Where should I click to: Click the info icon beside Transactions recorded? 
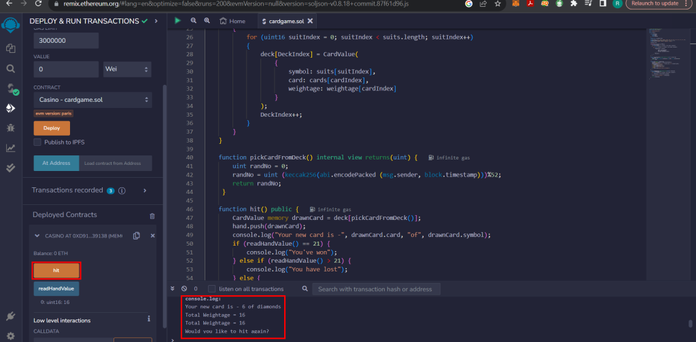pos(122,191)
